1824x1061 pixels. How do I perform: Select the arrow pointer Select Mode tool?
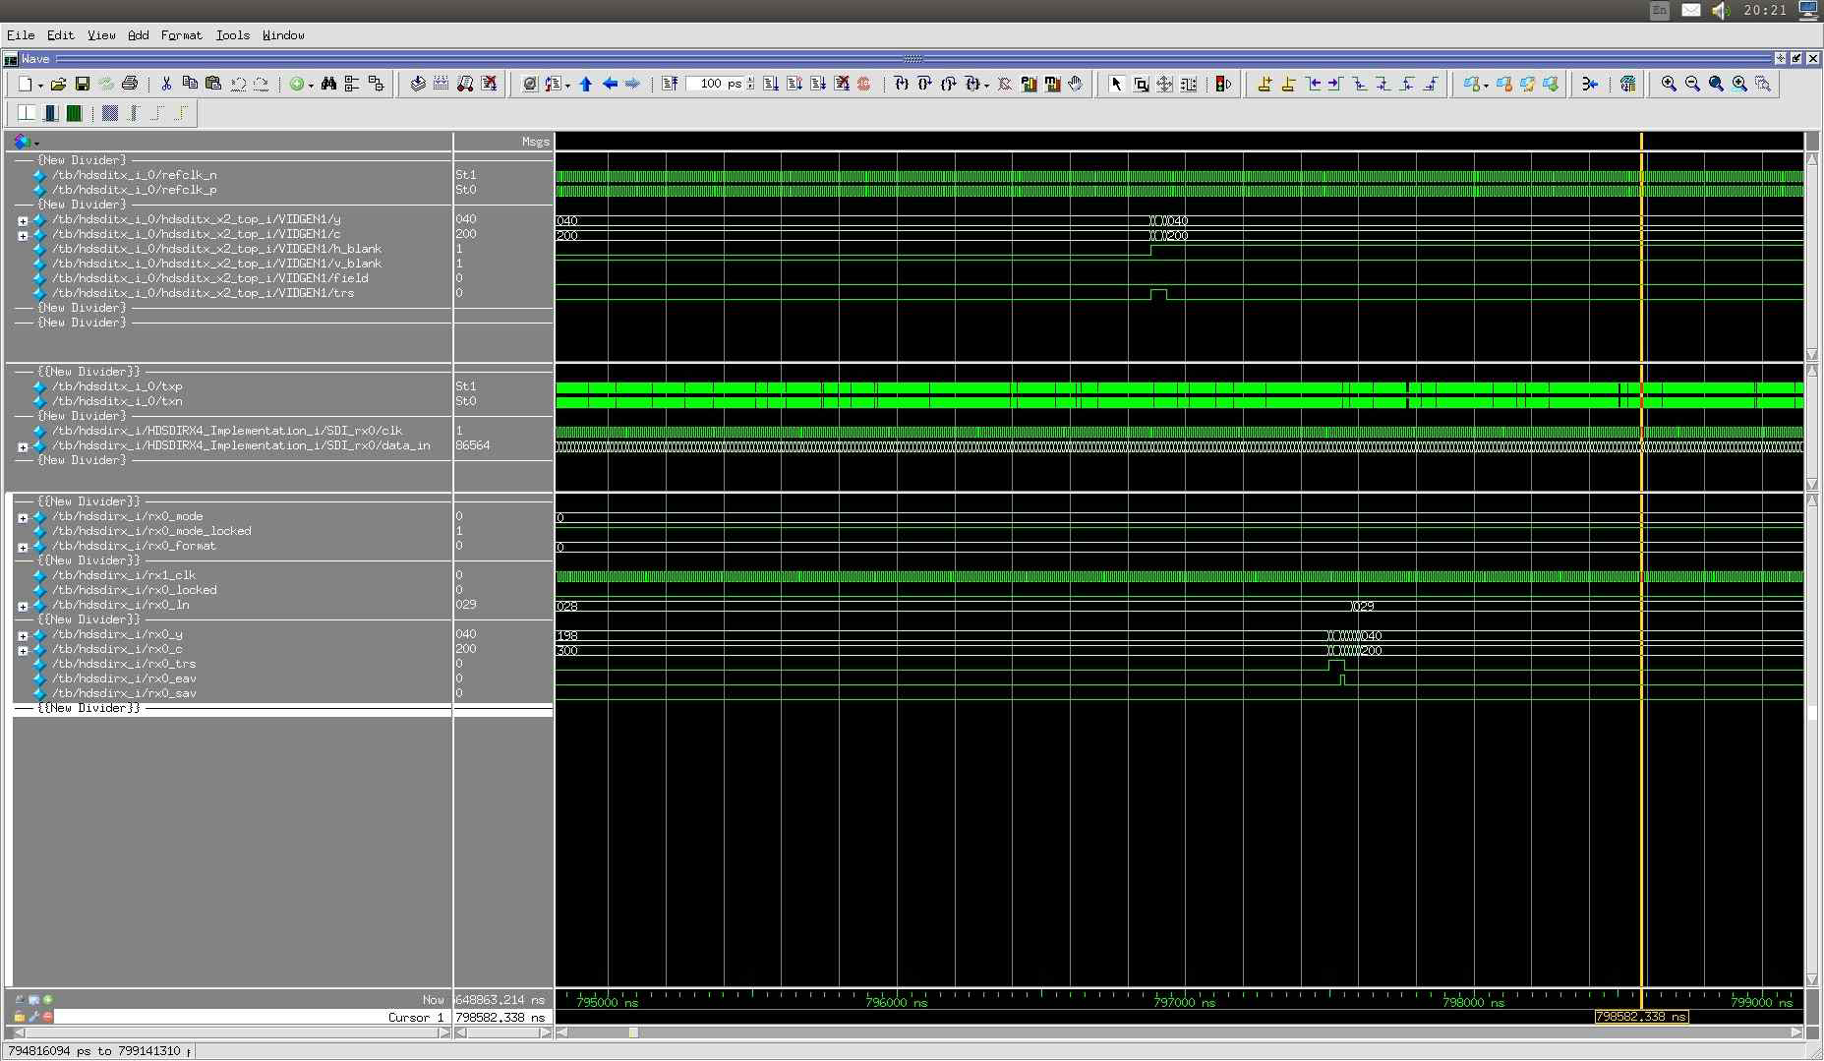(1116, 85)
